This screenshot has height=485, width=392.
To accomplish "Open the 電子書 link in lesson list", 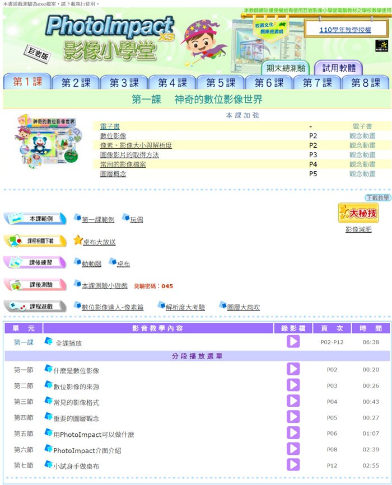I will pos(110,126).
